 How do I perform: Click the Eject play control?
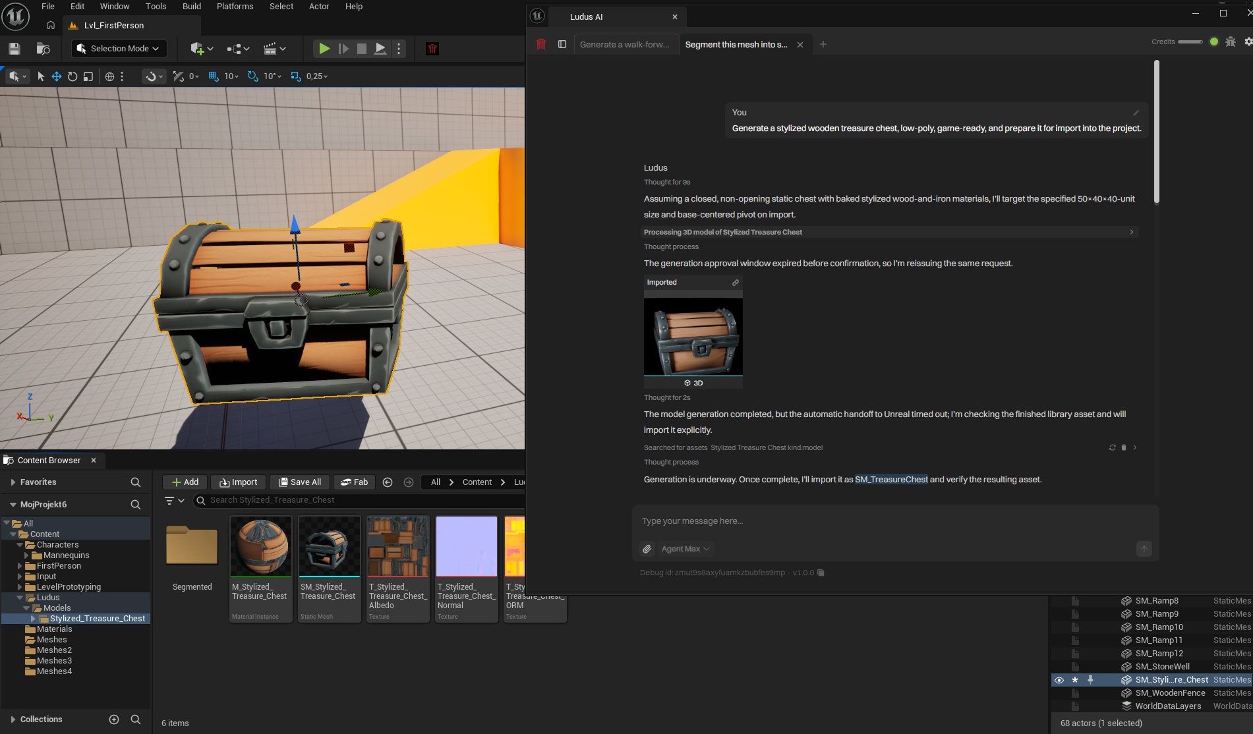(380, 49)
